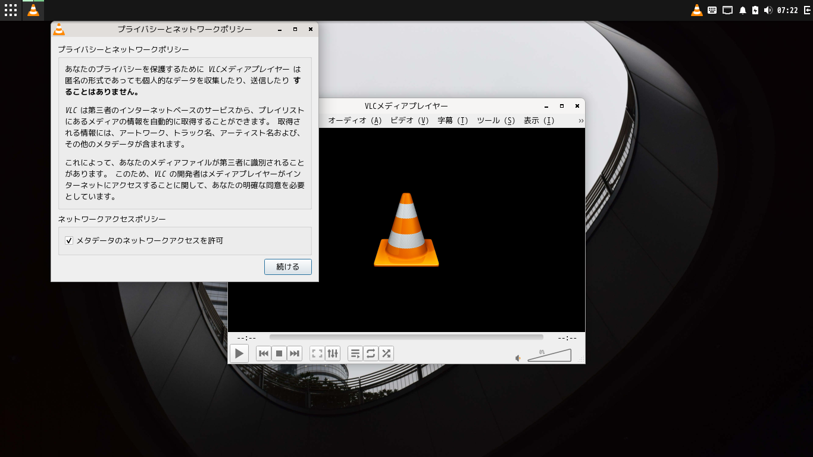Click the 07:22 clock

[787, 10]
